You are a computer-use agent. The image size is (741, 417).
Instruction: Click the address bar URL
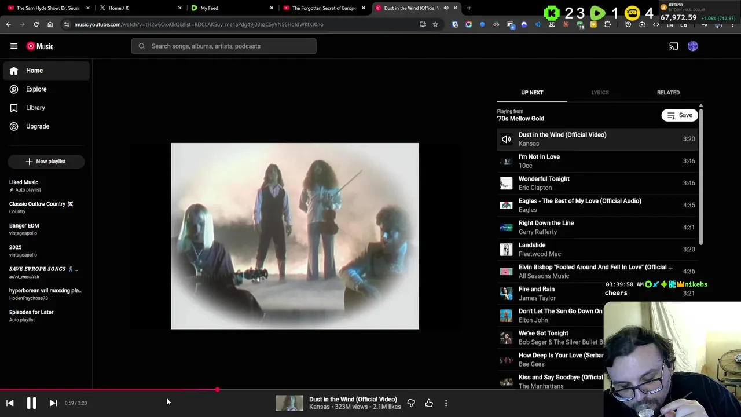coord(199,24)
